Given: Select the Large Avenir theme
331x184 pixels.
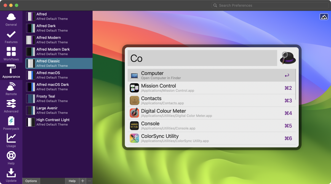Looking at the screenshot, I should 59,110.
